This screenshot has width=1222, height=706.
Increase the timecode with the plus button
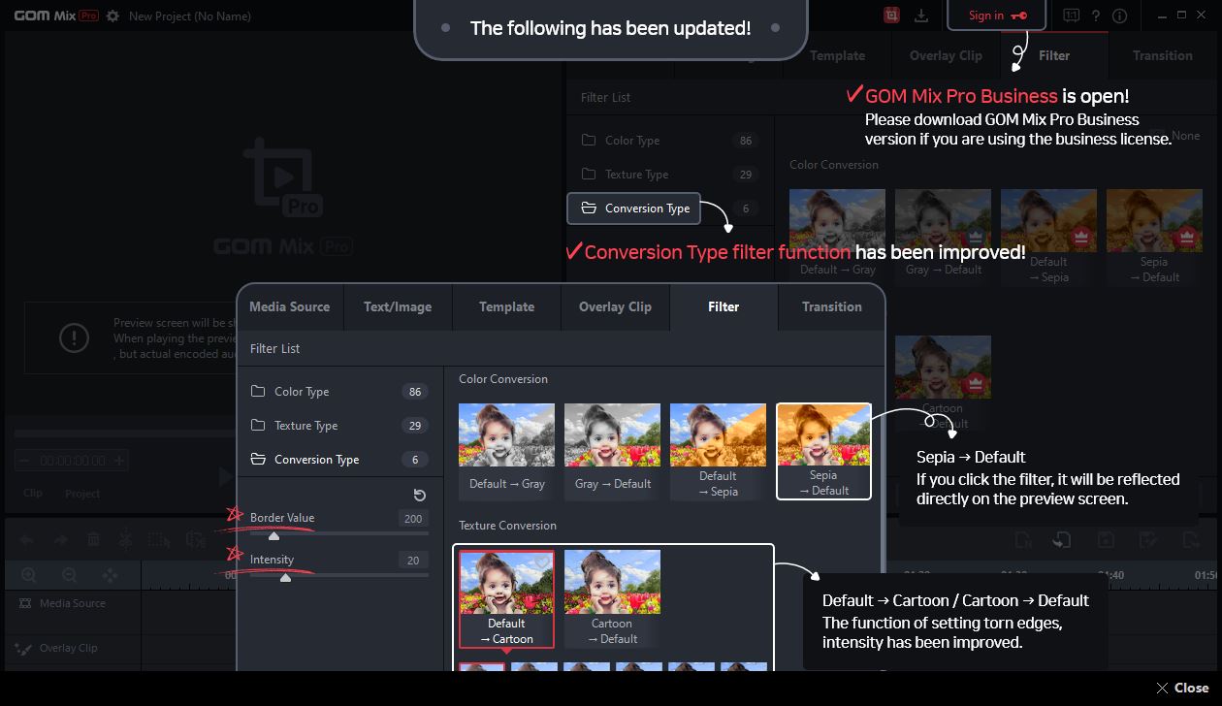point(119,461)
